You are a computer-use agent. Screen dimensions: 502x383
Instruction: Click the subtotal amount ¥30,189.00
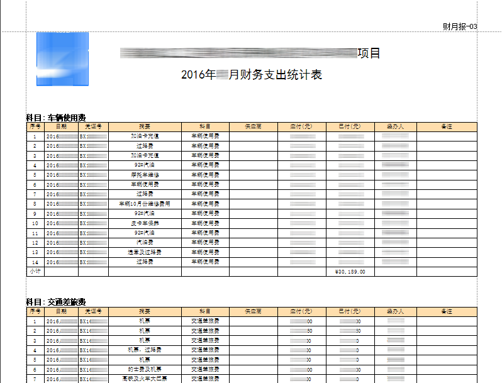point(350,272)
